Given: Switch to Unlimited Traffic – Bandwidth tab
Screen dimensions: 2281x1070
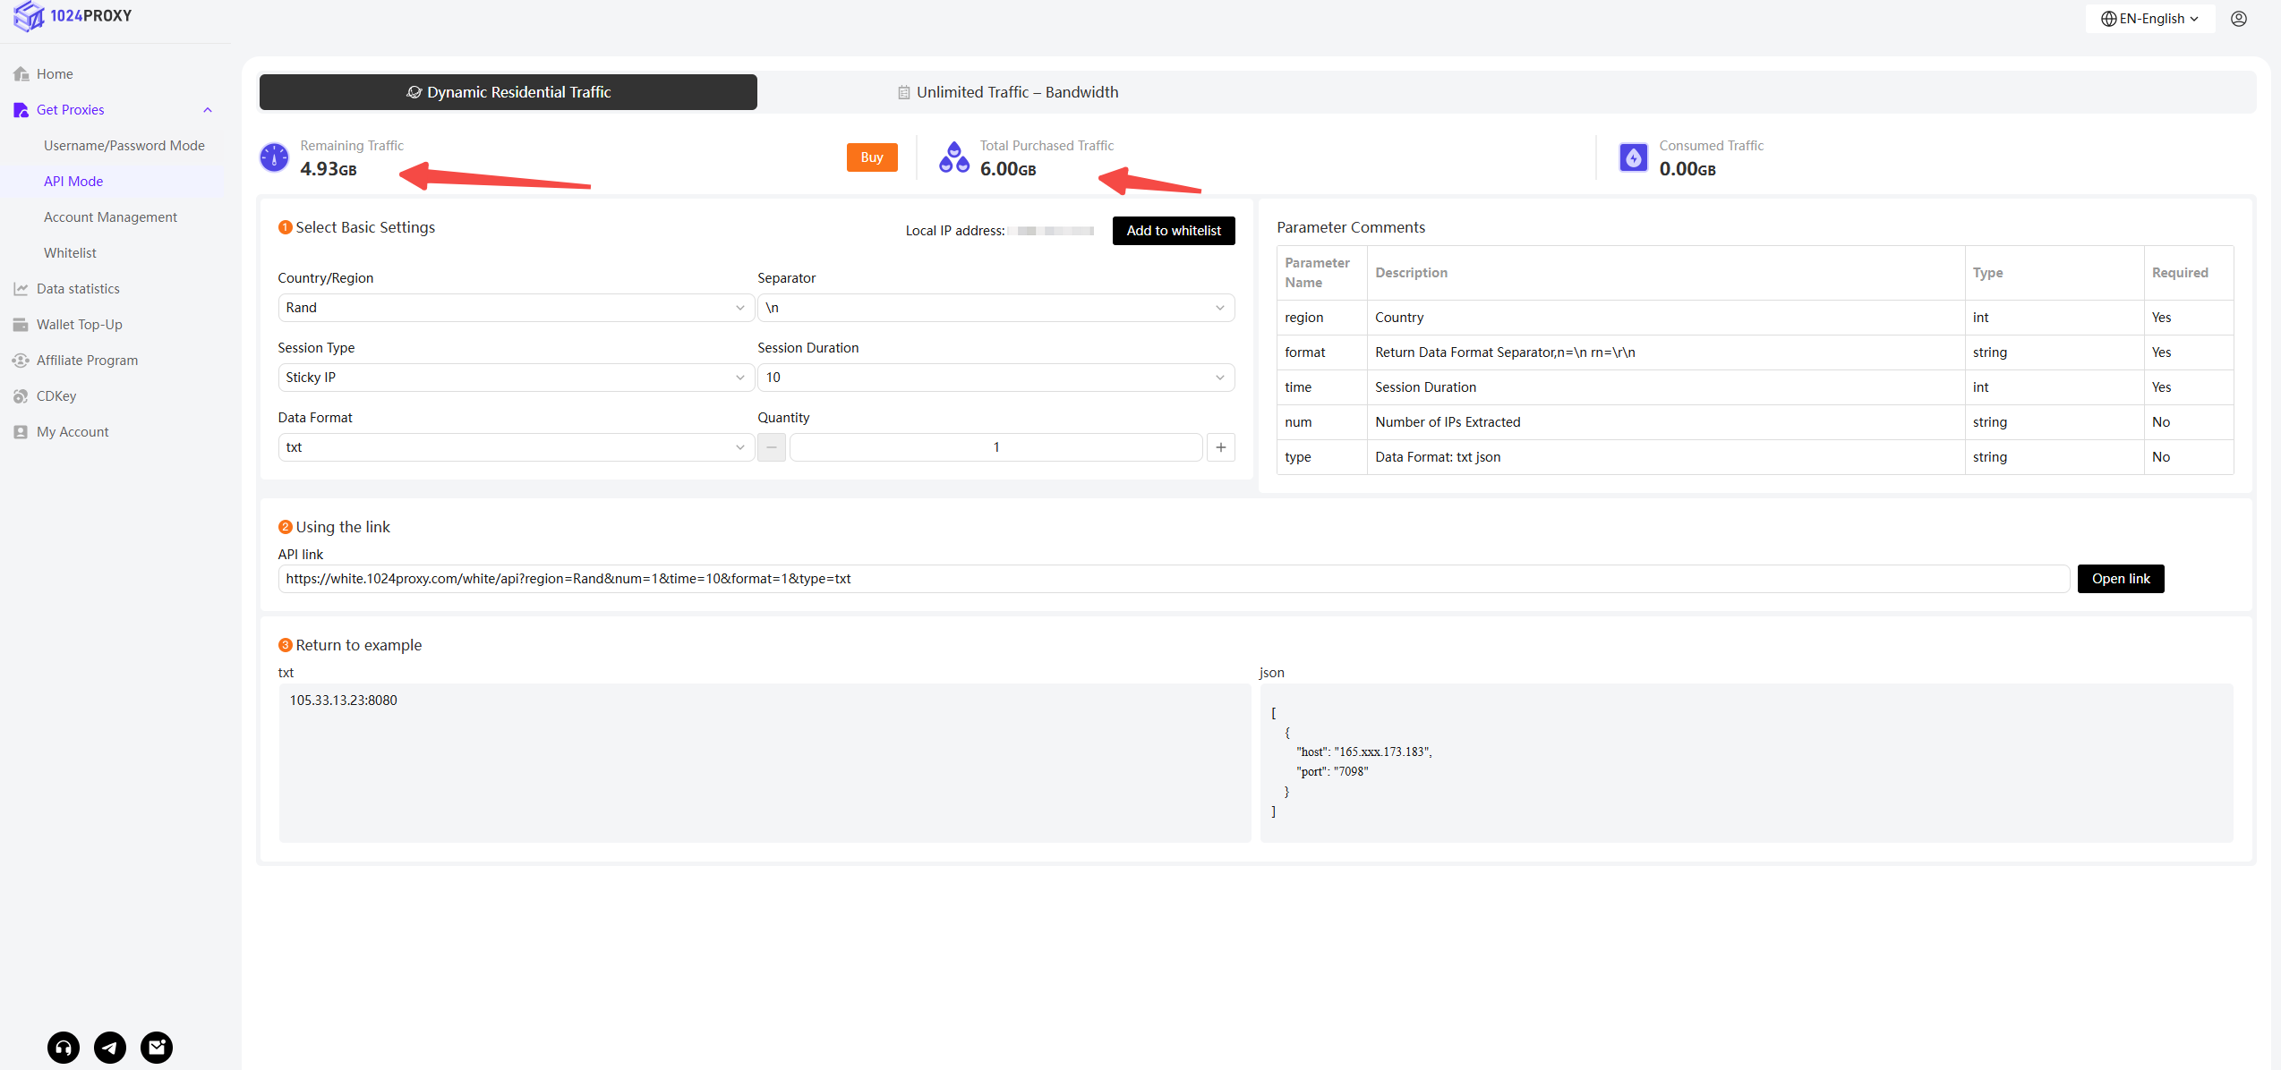Looking at the screenshot, I should click(x=1008, y=92).
